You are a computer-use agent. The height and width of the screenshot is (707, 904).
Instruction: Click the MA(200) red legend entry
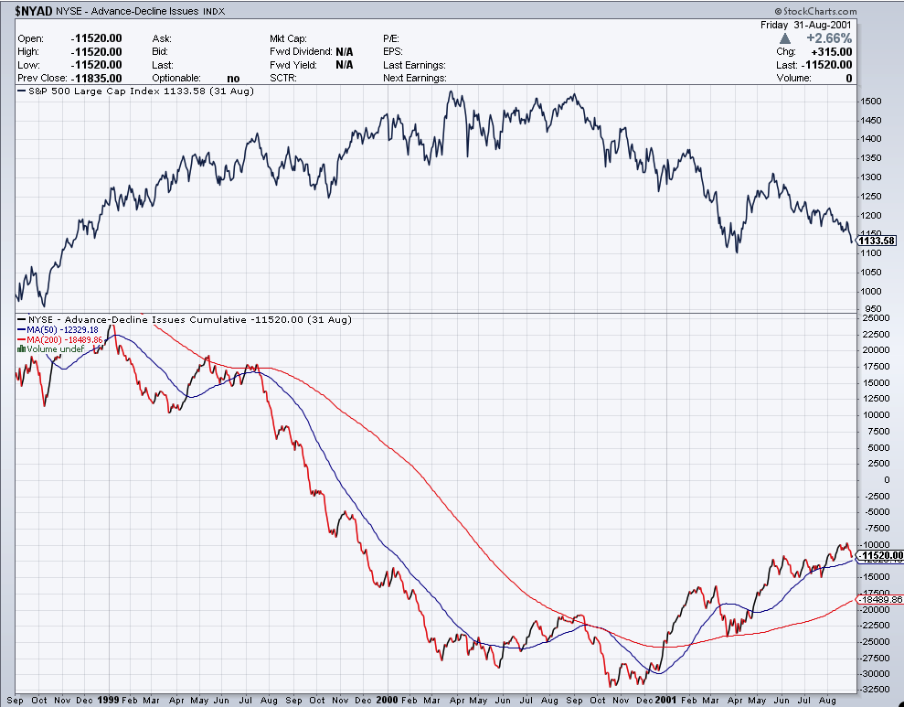(57, 339)
